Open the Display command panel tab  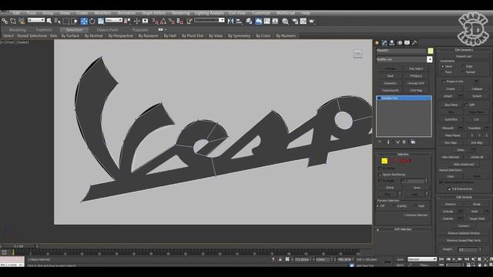click(x=407, y=43)
